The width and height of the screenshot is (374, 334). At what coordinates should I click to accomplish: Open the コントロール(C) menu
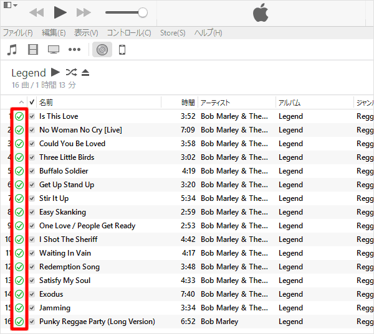[129, 33]
